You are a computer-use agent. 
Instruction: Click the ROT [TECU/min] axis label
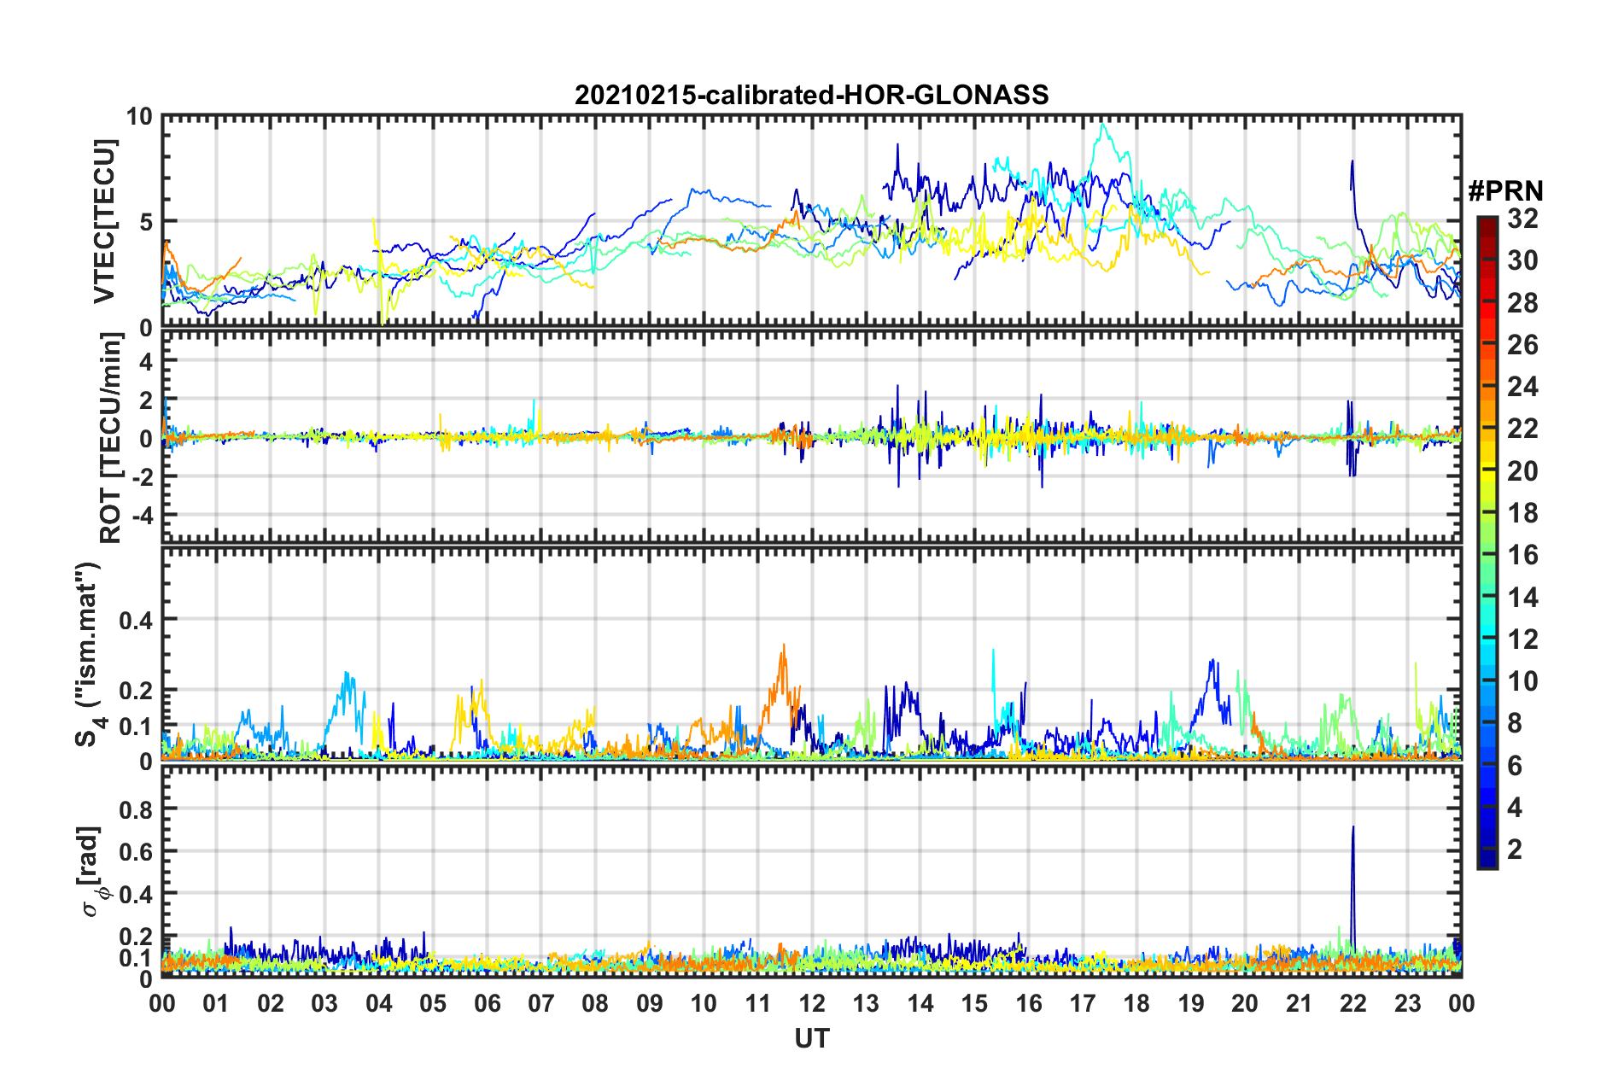tap(111, 438)
